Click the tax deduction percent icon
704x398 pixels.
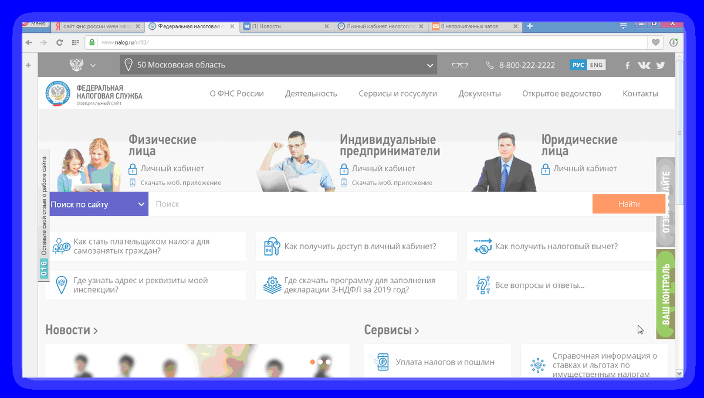coord(483,247)
